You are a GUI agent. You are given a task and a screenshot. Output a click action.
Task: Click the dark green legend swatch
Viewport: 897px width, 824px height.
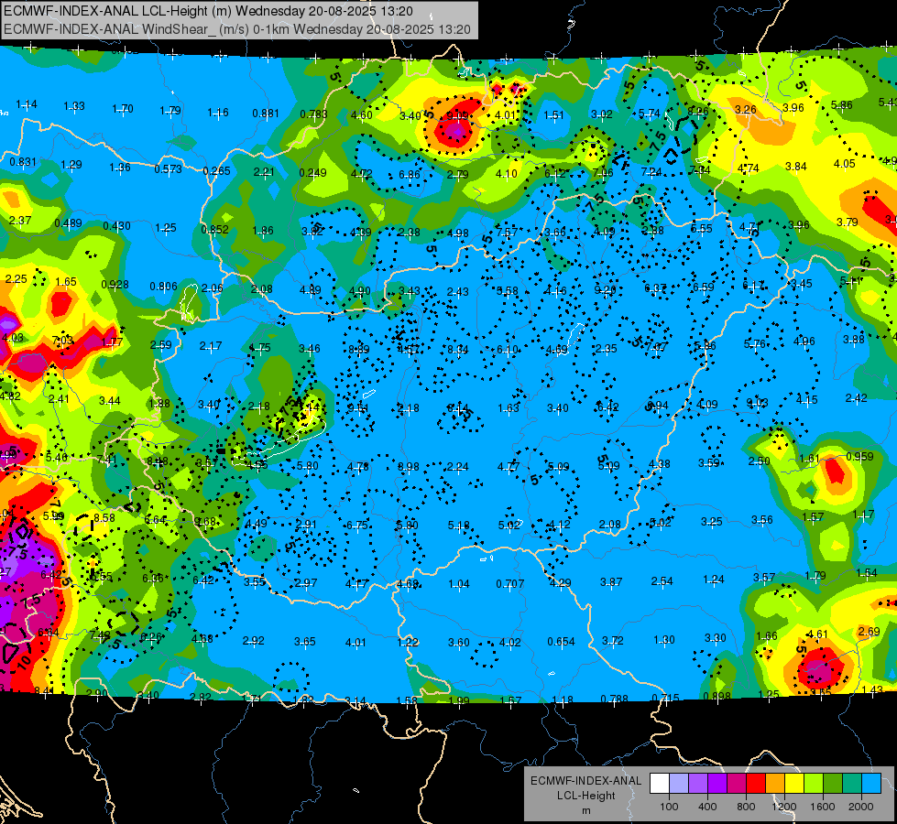point(833,784)
